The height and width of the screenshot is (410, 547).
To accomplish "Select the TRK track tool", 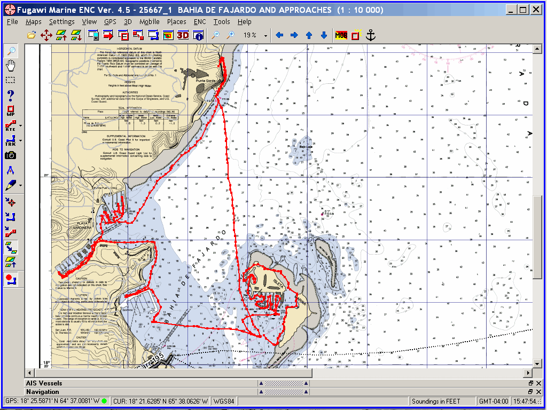I will (x=10, y=140).
